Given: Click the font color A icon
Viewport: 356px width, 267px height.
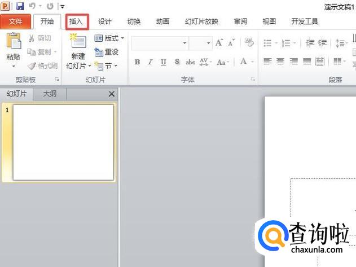Looking at the screenshot, I should pyautogui.click(x=243, y=62).
